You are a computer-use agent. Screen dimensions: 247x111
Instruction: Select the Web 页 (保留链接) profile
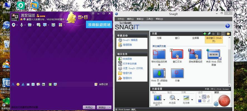[159, 77]
